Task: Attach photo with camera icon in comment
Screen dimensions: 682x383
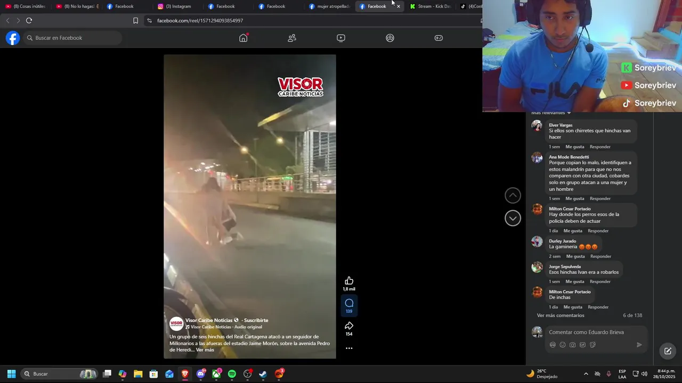Action: pyautogui.click(x=572, y=345)
